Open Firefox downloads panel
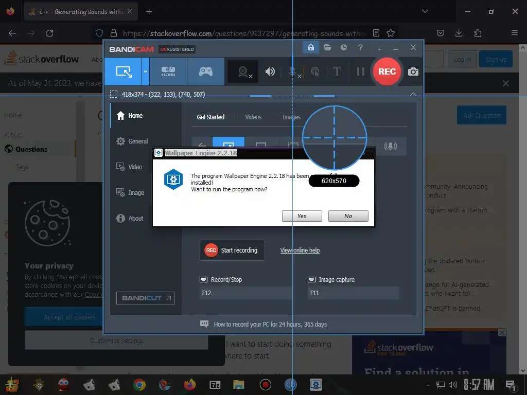This screenshot has width=527, height=395. coord(459,33)
